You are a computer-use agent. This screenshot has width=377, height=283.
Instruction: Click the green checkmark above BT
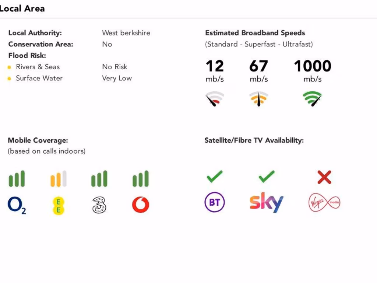[x=215, y=177]
